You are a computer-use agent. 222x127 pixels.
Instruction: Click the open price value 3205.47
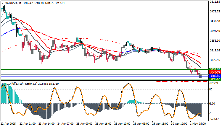click(28, 3)
